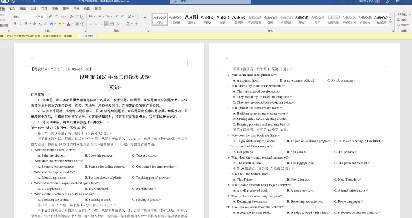Click the 立即更新 button

coord(87,36)
